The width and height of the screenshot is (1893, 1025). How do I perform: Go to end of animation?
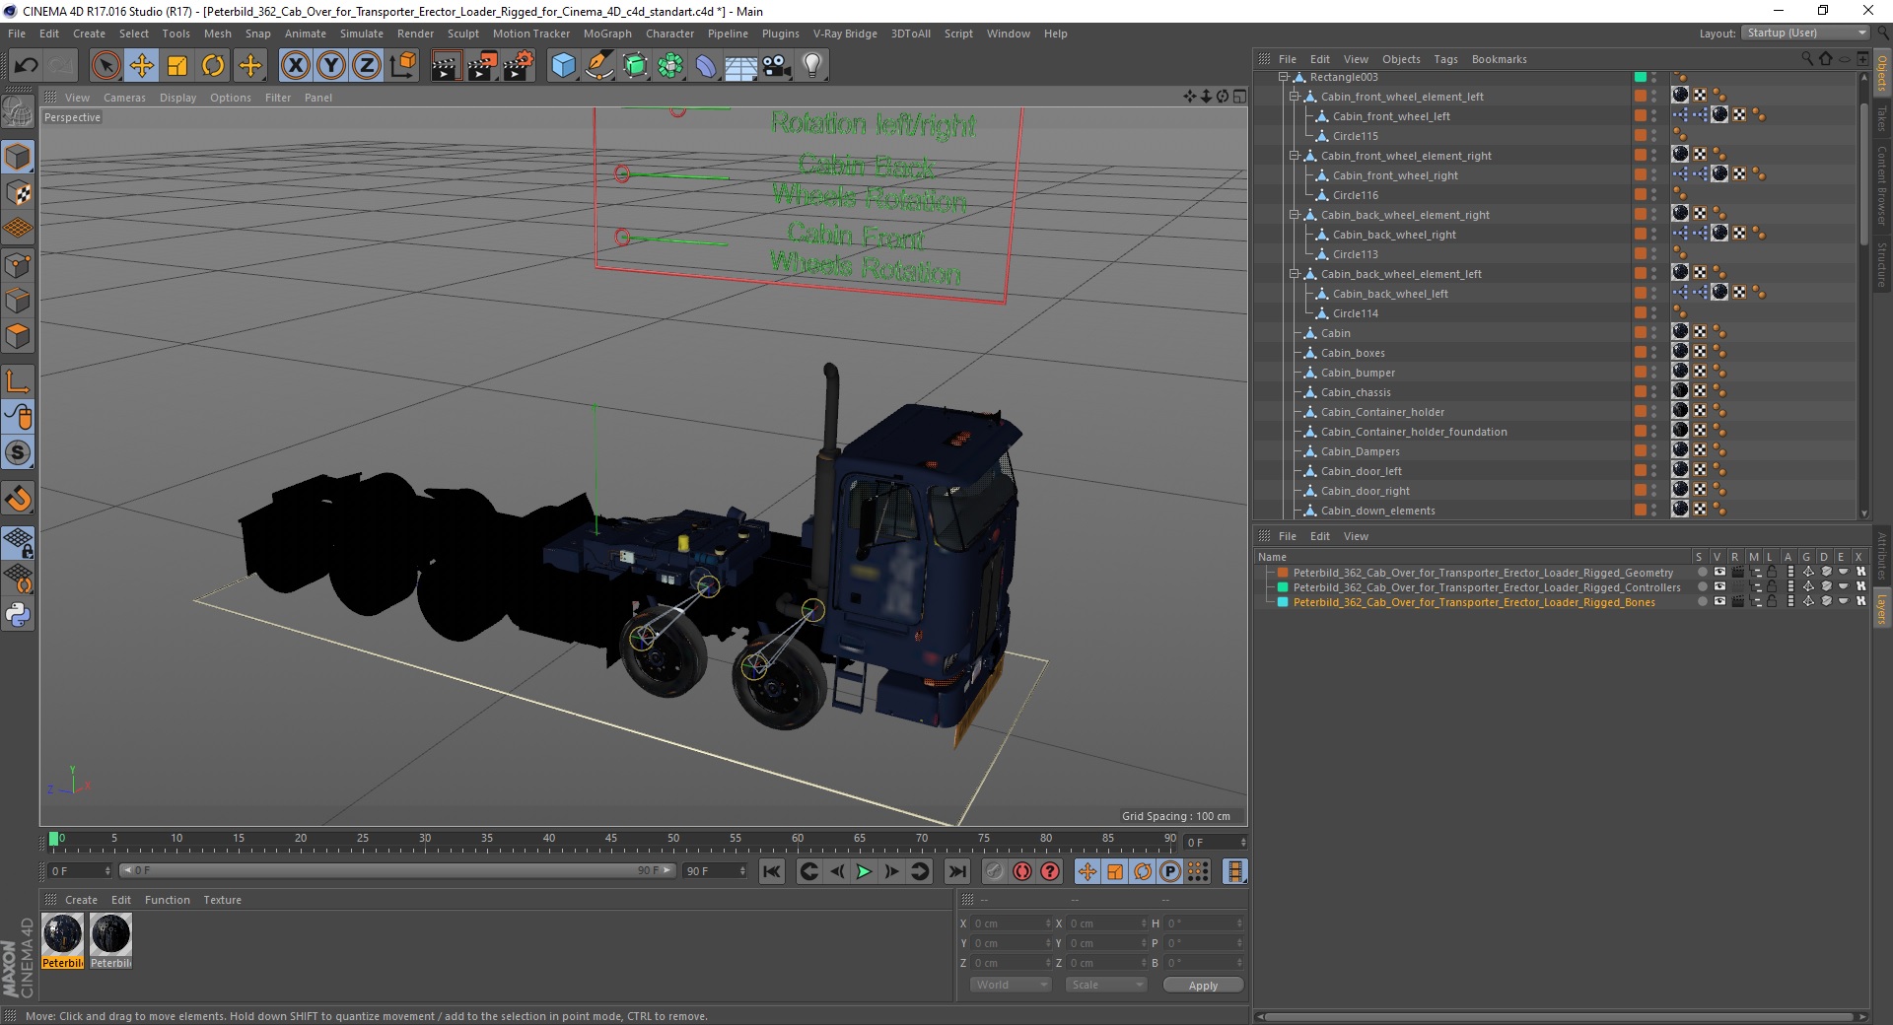click(956, 871)
